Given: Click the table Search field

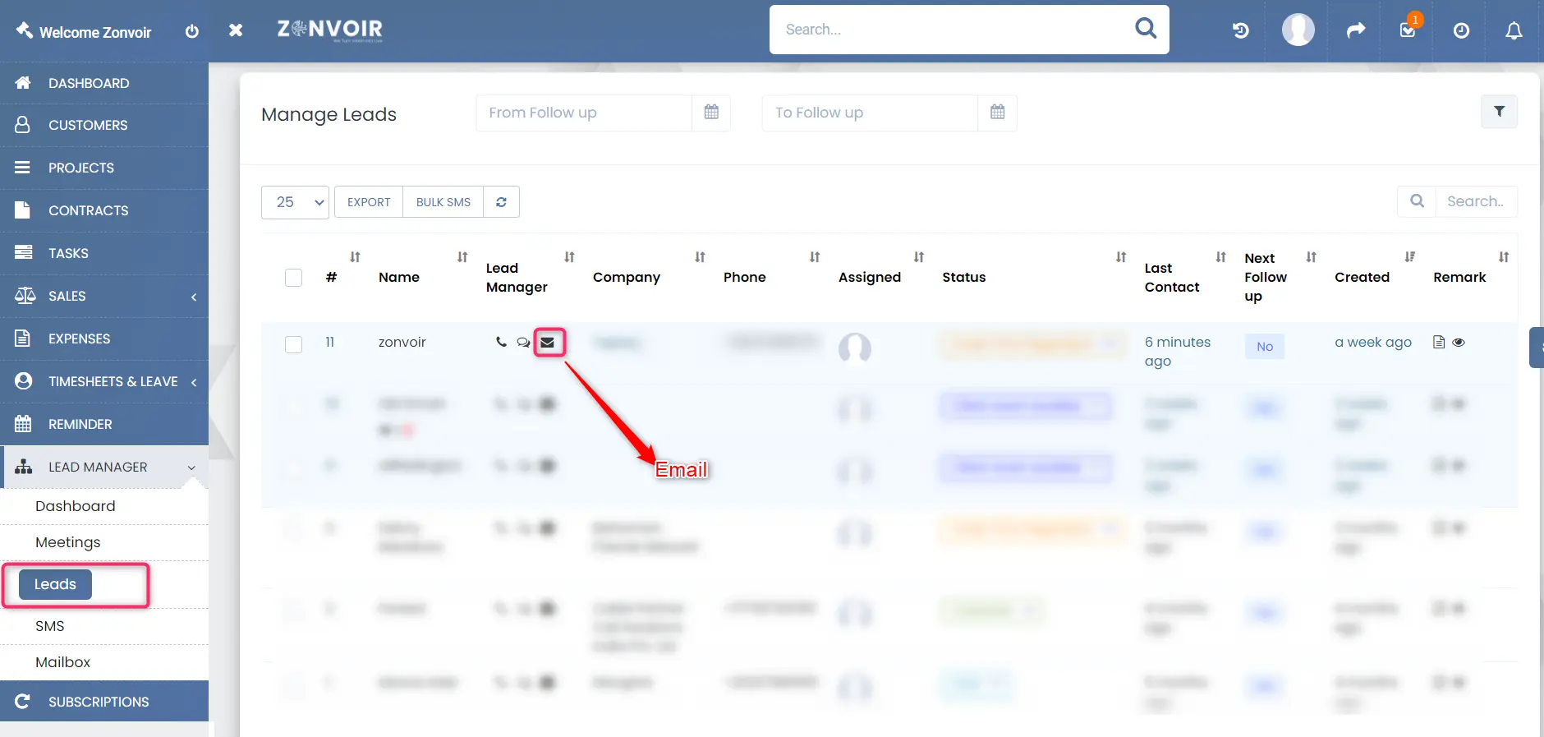Looking at the screenshot, I should pos(1476,201).
